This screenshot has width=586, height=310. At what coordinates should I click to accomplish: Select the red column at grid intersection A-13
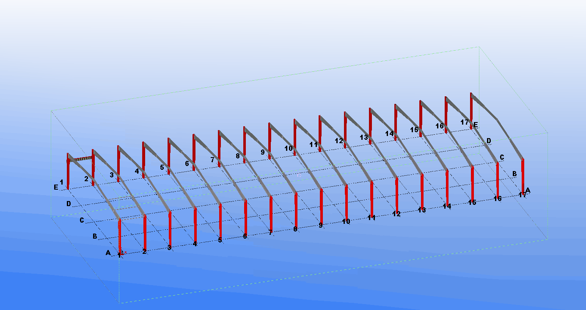coord(422,191)
